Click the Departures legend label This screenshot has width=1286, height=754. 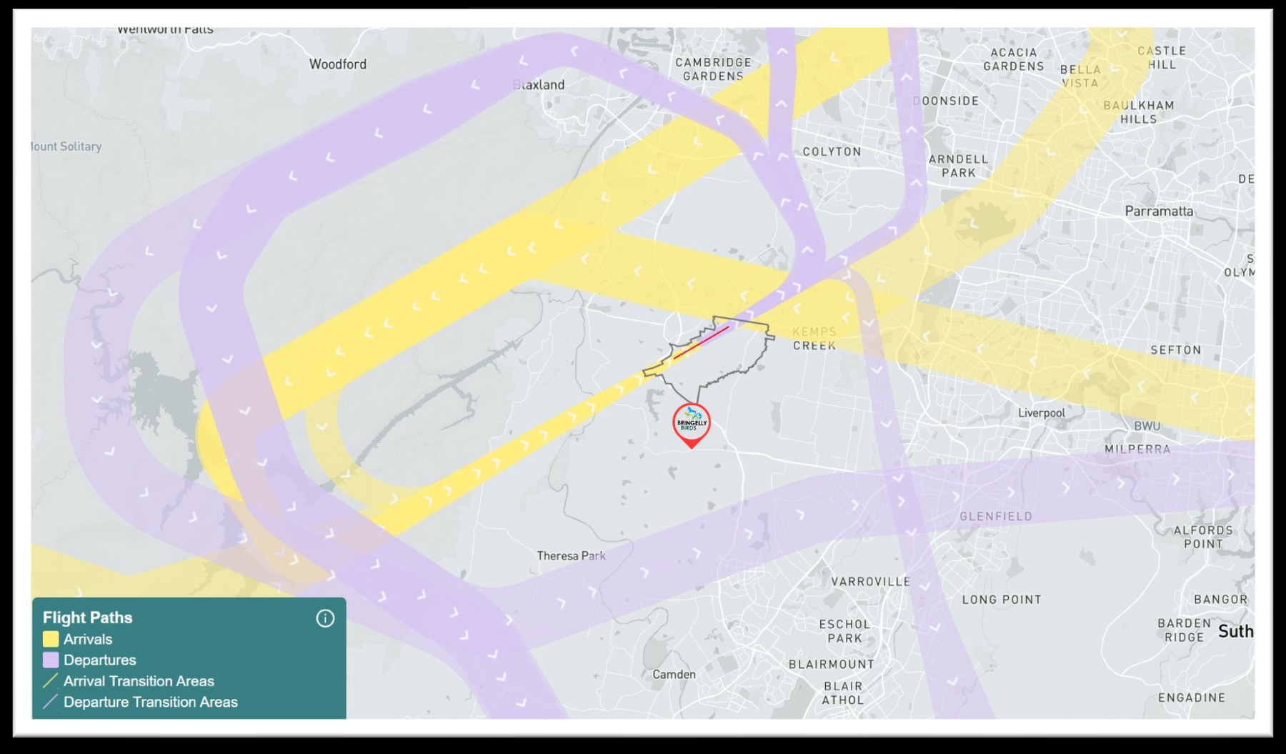100,660
